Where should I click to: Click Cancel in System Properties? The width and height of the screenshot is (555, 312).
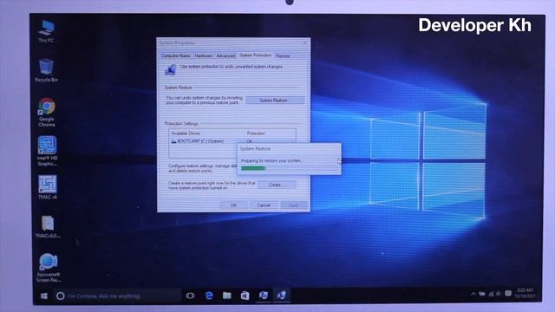(264, 205)
